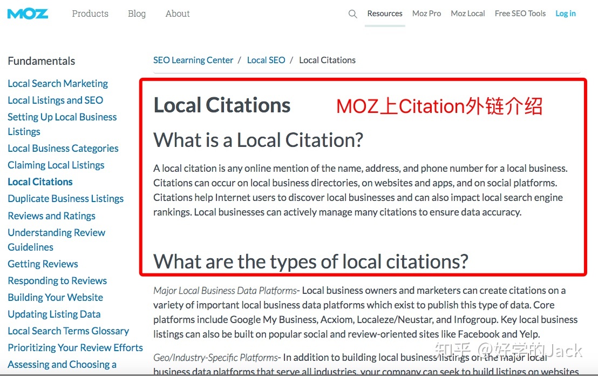Open Local Search Marketing sidebar link
Screen dimensions: 598x376
(58, 83)
